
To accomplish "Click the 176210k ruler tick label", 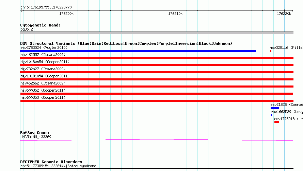I will [175, 14].
